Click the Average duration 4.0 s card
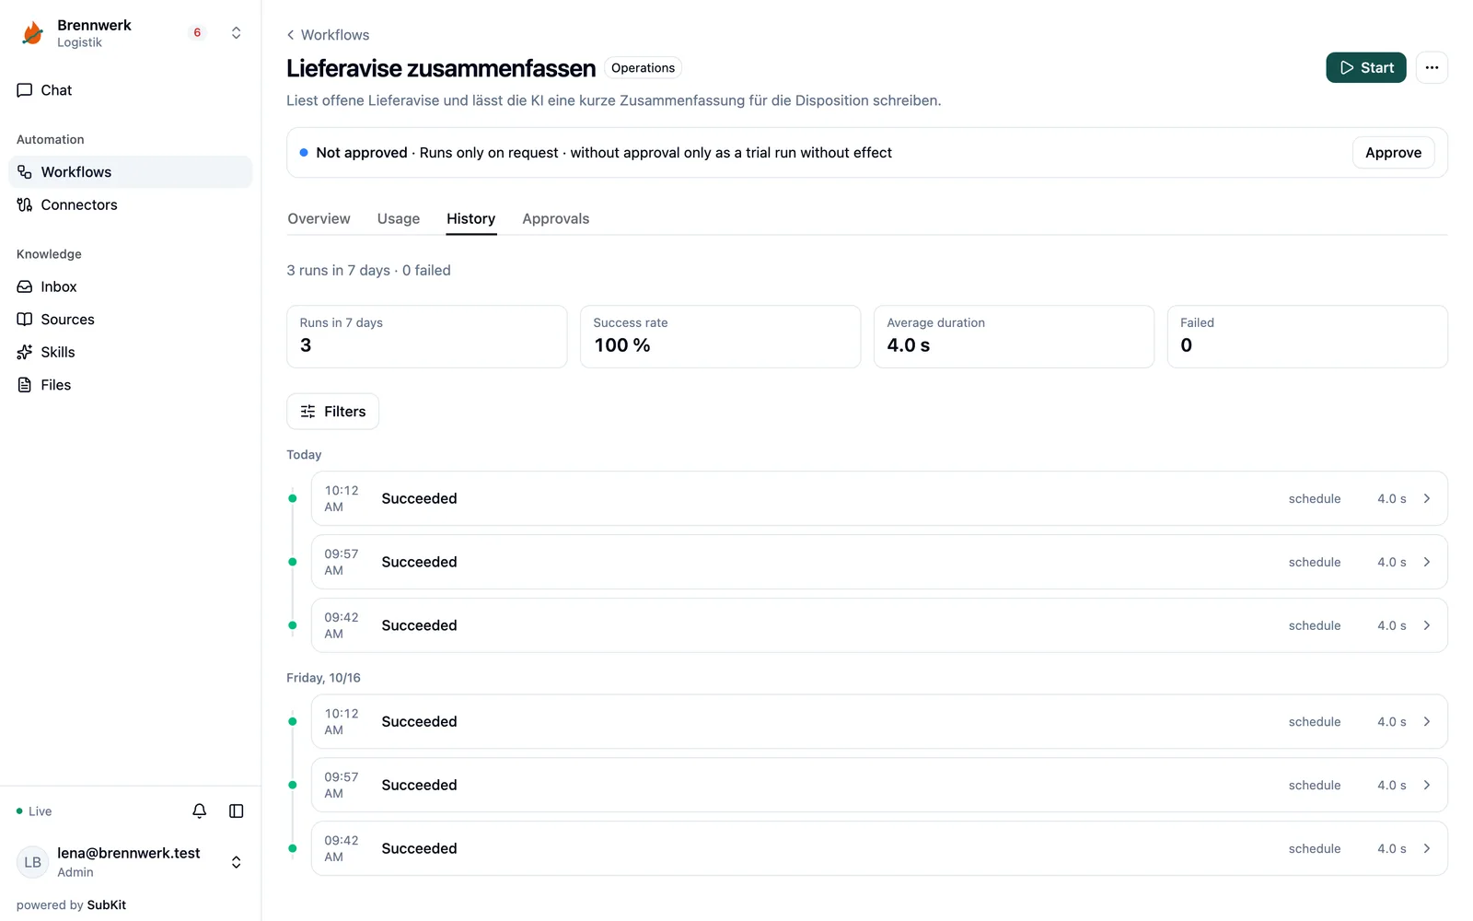Image resolution: width=1473 pixels, height=921 pixels. pyautogui.click(x=1014, y=337)
